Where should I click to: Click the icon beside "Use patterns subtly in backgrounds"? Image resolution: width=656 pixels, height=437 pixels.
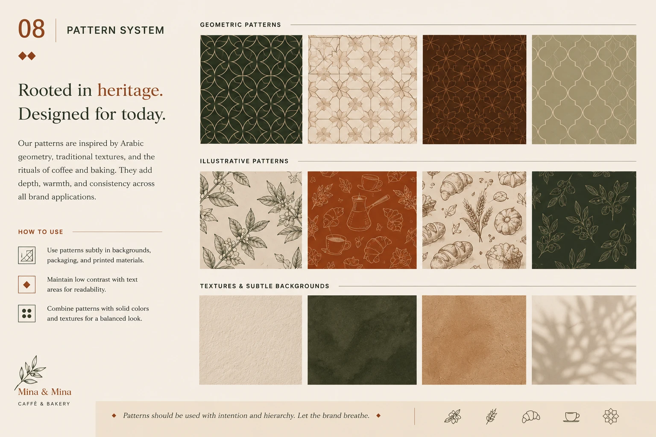[26, 255]
